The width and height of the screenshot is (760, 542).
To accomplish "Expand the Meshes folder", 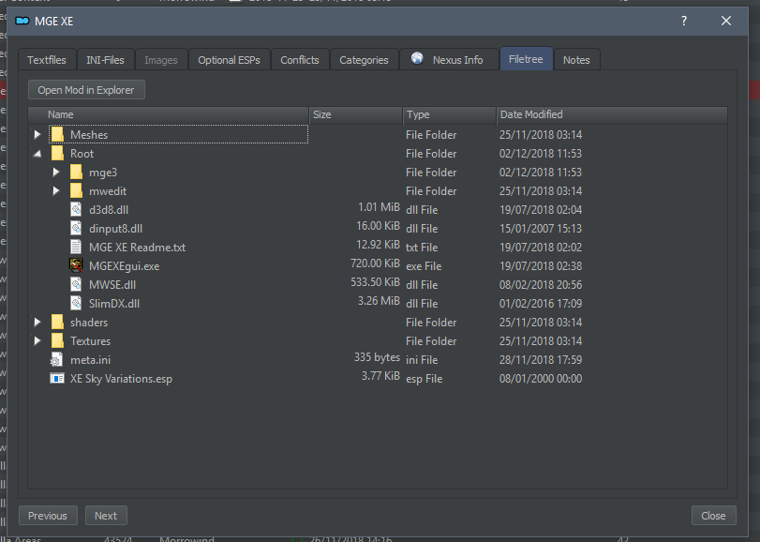I will [x=37, y=134].
